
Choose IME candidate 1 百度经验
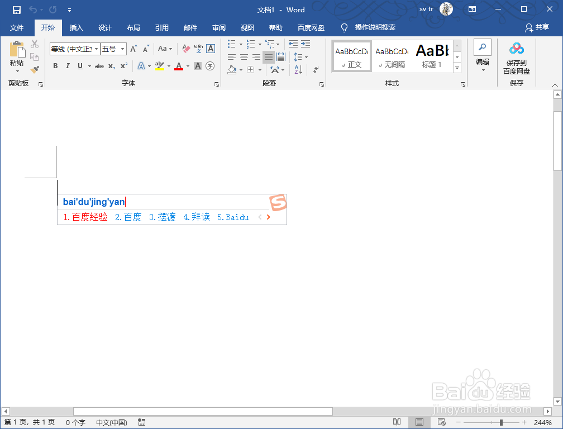[x=85, y=217]
